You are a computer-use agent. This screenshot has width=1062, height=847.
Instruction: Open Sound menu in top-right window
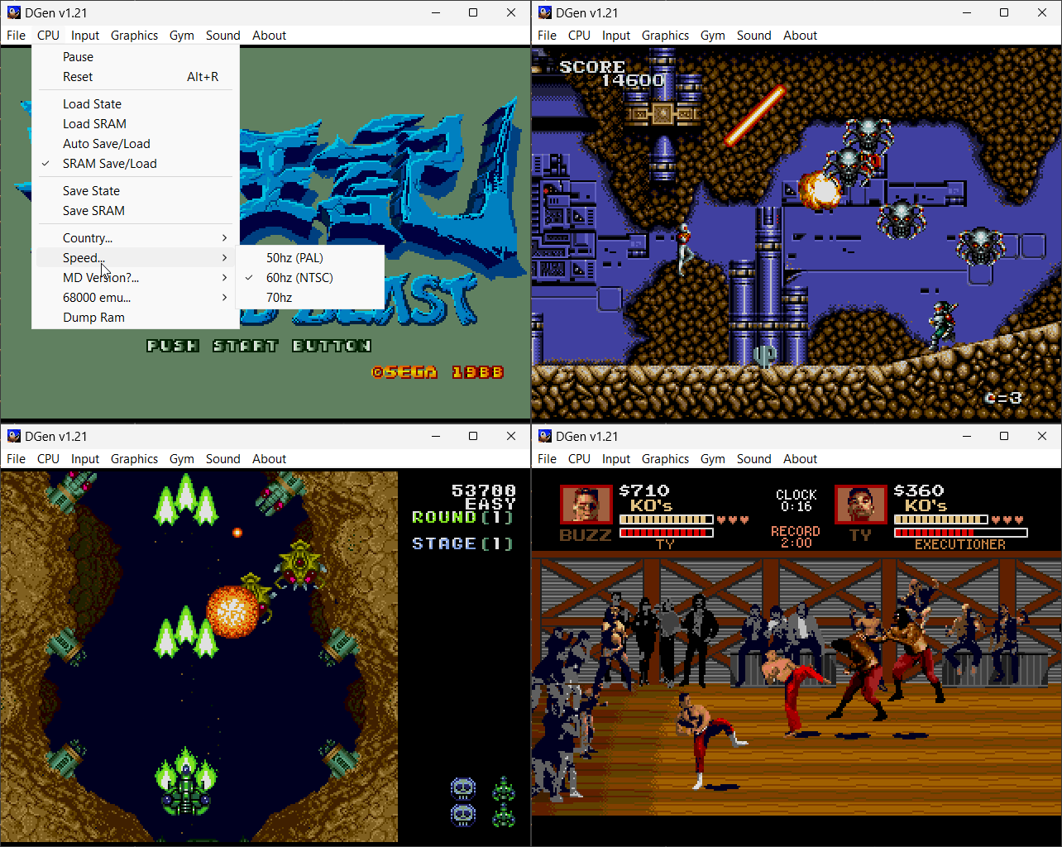tap(754, 36)
